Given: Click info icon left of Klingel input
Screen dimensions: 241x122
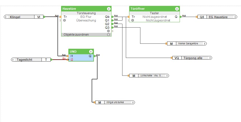Looking at the screenshot, I should point(6,17).
